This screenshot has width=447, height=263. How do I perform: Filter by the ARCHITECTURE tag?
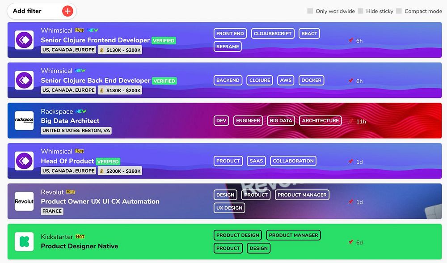click(320, 121)
